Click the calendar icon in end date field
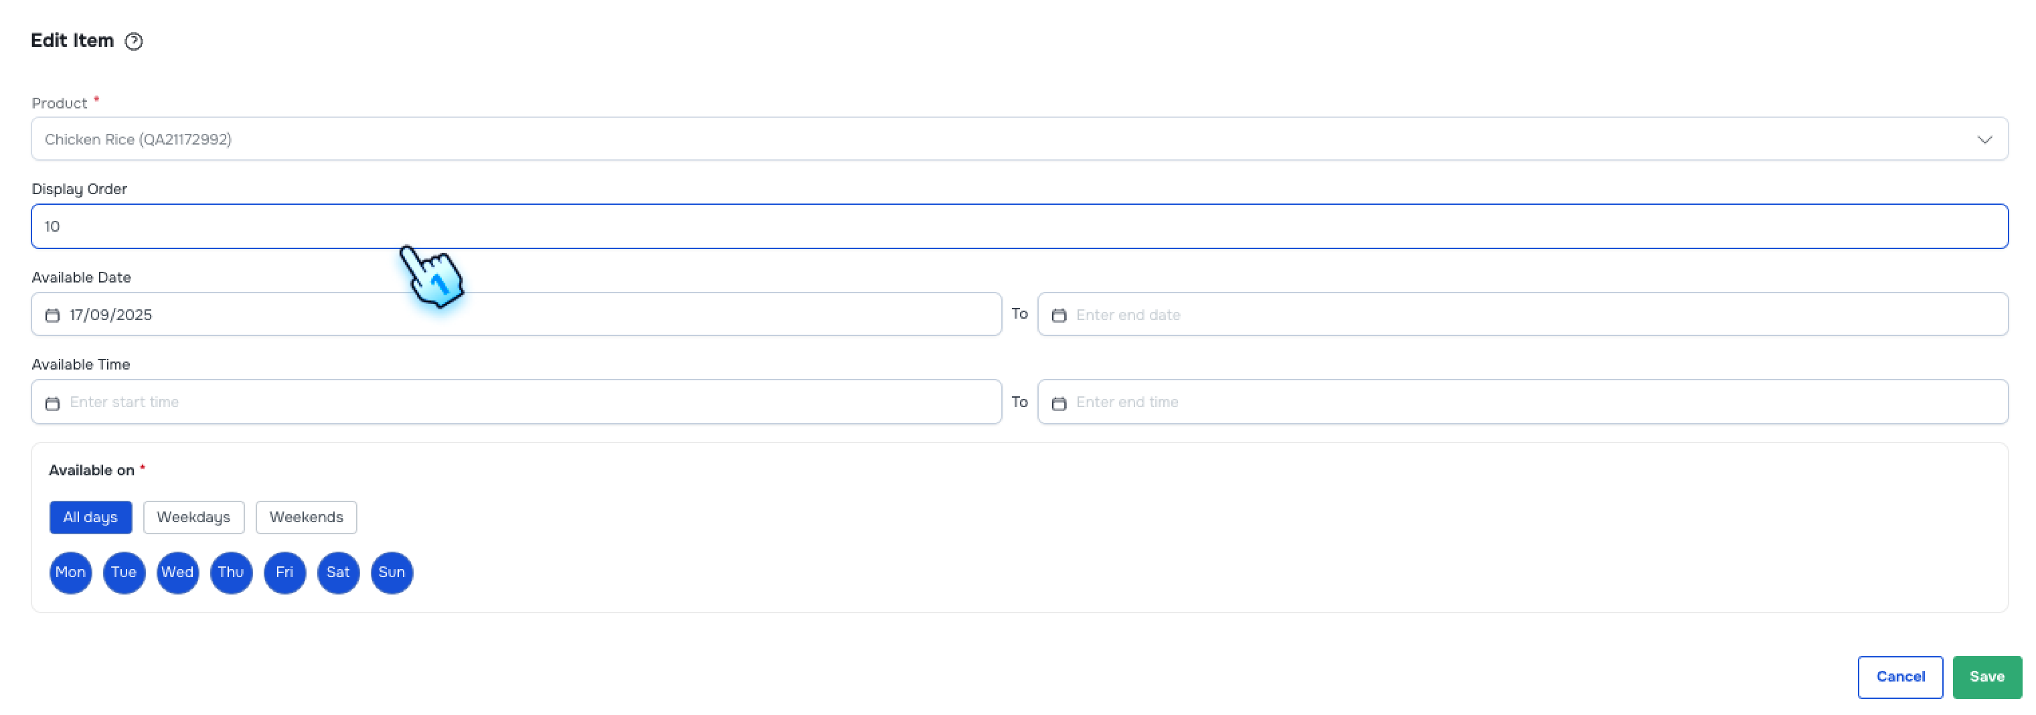Viewport: 2036px width, 715px height. pos(1059,314)
